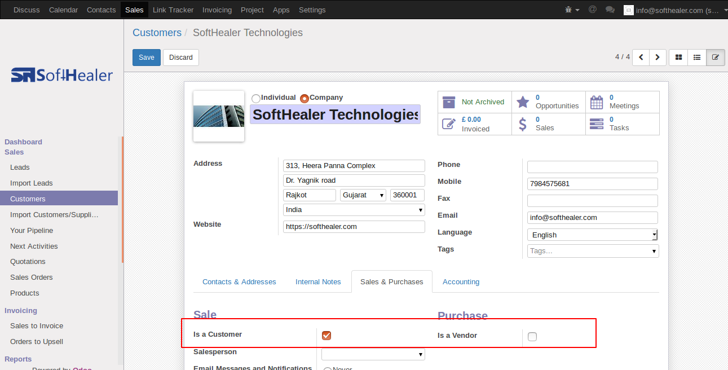Viewport: 728px width, 370px height.
Task: Click the Email field info@softhealer.com
Action: coord(593,218)
